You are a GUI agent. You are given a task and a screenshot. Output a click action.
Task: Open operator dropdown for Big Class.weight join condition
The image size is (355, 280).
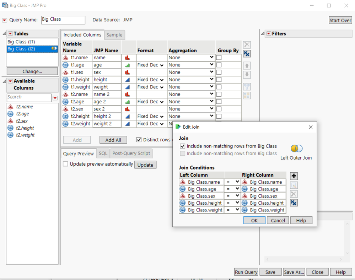pos(232,210)
